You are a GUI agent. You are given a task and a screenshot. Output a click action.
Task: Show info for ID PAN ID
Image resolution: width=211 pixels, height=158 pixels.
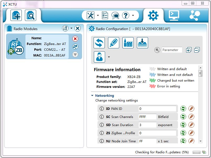[102, 109]
